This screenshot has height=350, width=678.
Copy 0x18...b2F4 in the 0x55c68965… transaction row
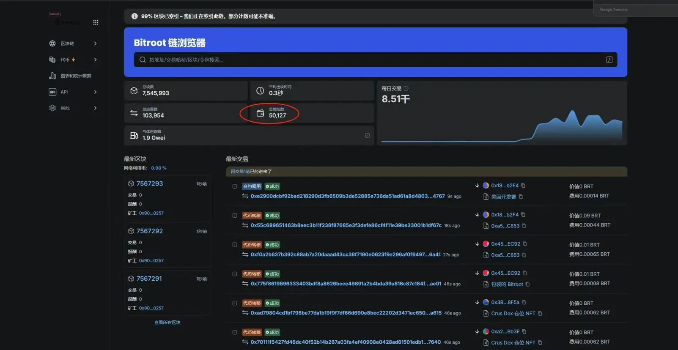click(523, 215)
